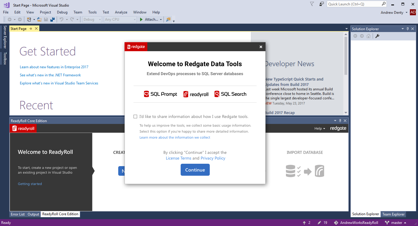Click the Continue button in the Redgate dialog
The image size is (418, 226).
click(x=195, y=170)
